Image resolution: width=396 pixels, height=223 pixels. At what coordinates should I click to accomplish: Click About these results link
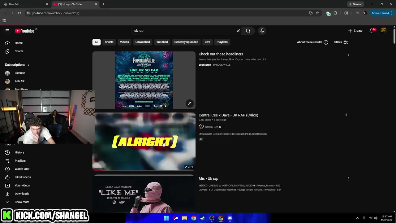pos(310,42)
